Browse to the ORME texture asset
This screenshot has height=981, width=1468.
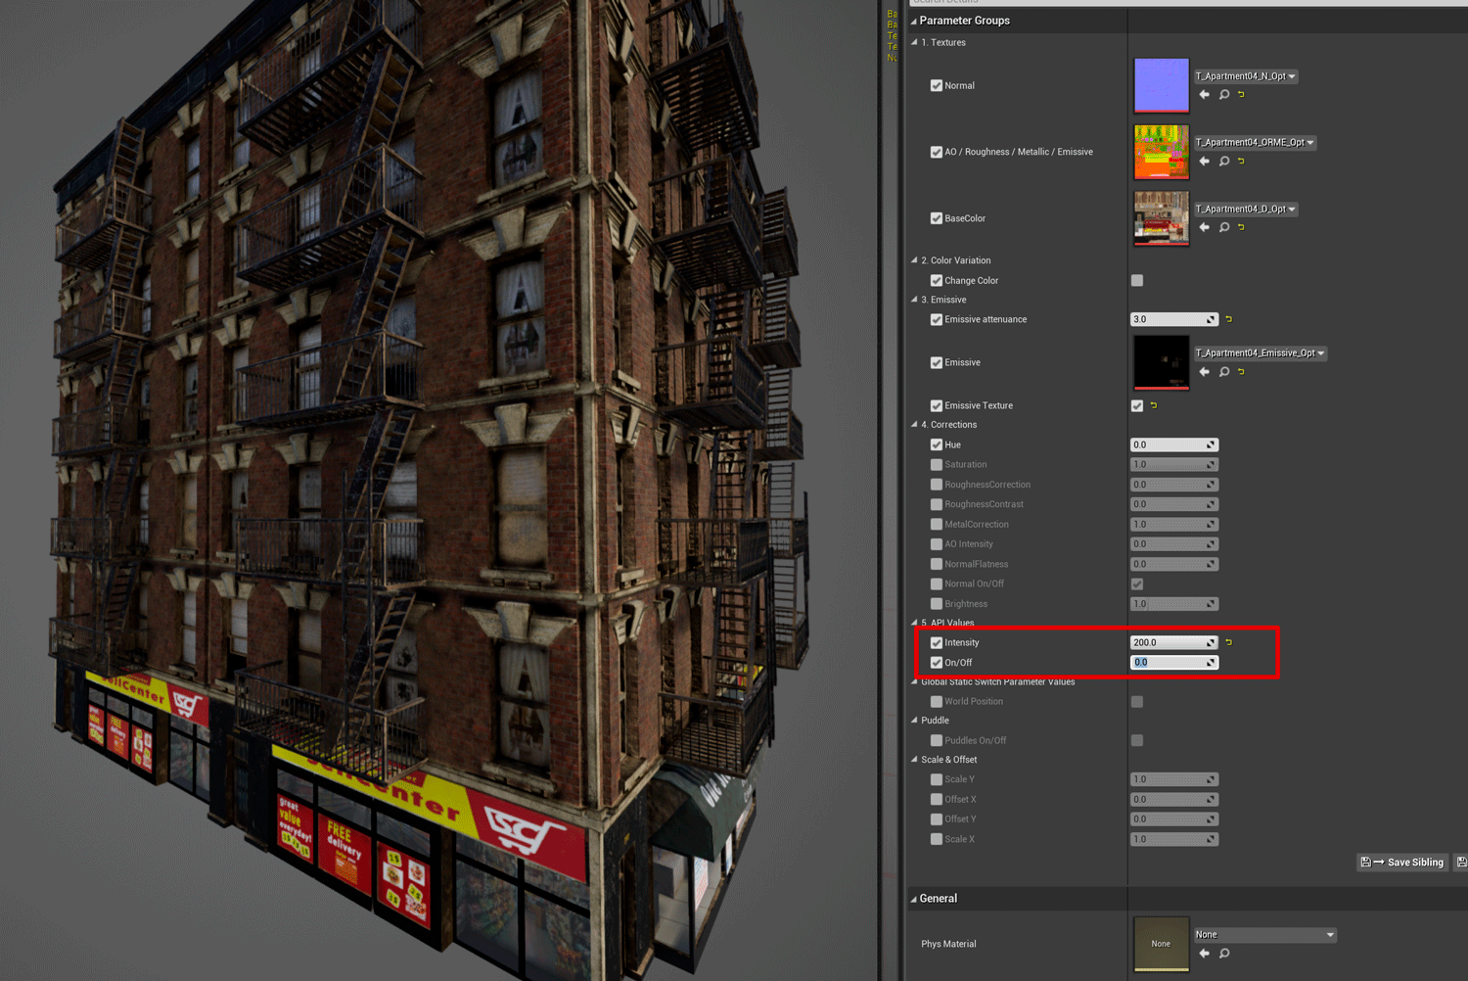pos(1224,162)
